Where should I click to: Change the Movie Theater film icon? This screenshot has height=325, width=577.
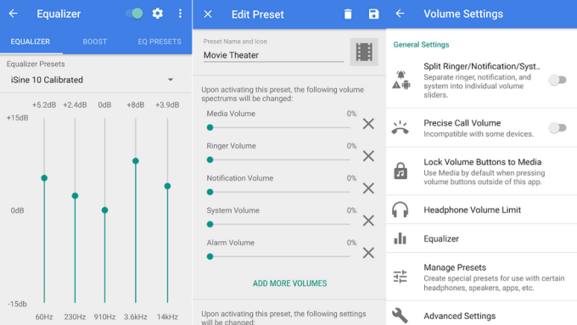click(364, 52)
